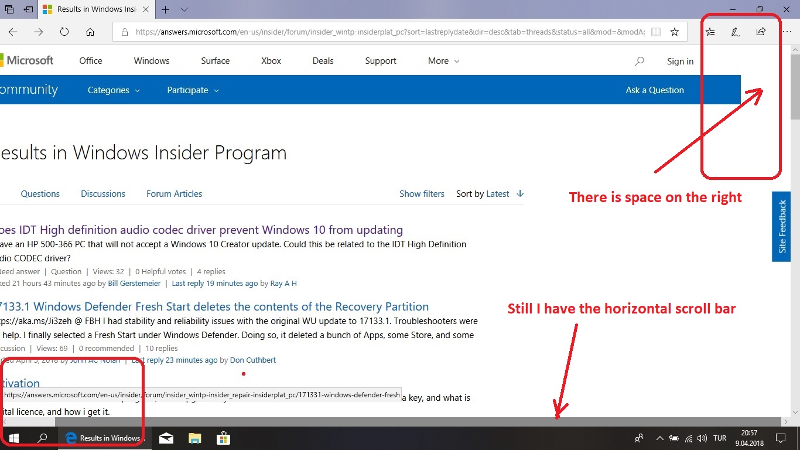
Task: Open the Windows menu item
Action: tap(152, 61)
